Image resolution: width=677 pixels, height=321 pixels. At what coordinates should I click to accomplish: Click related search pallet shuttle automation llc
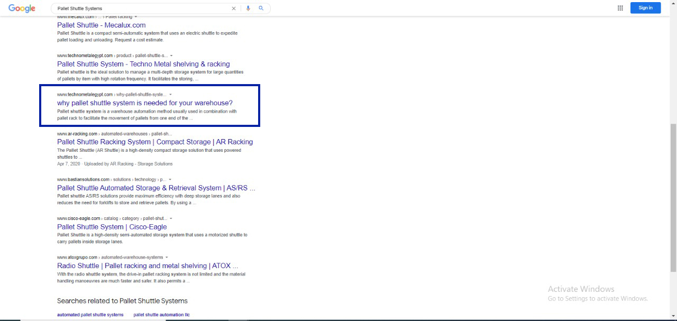(162, 315)
